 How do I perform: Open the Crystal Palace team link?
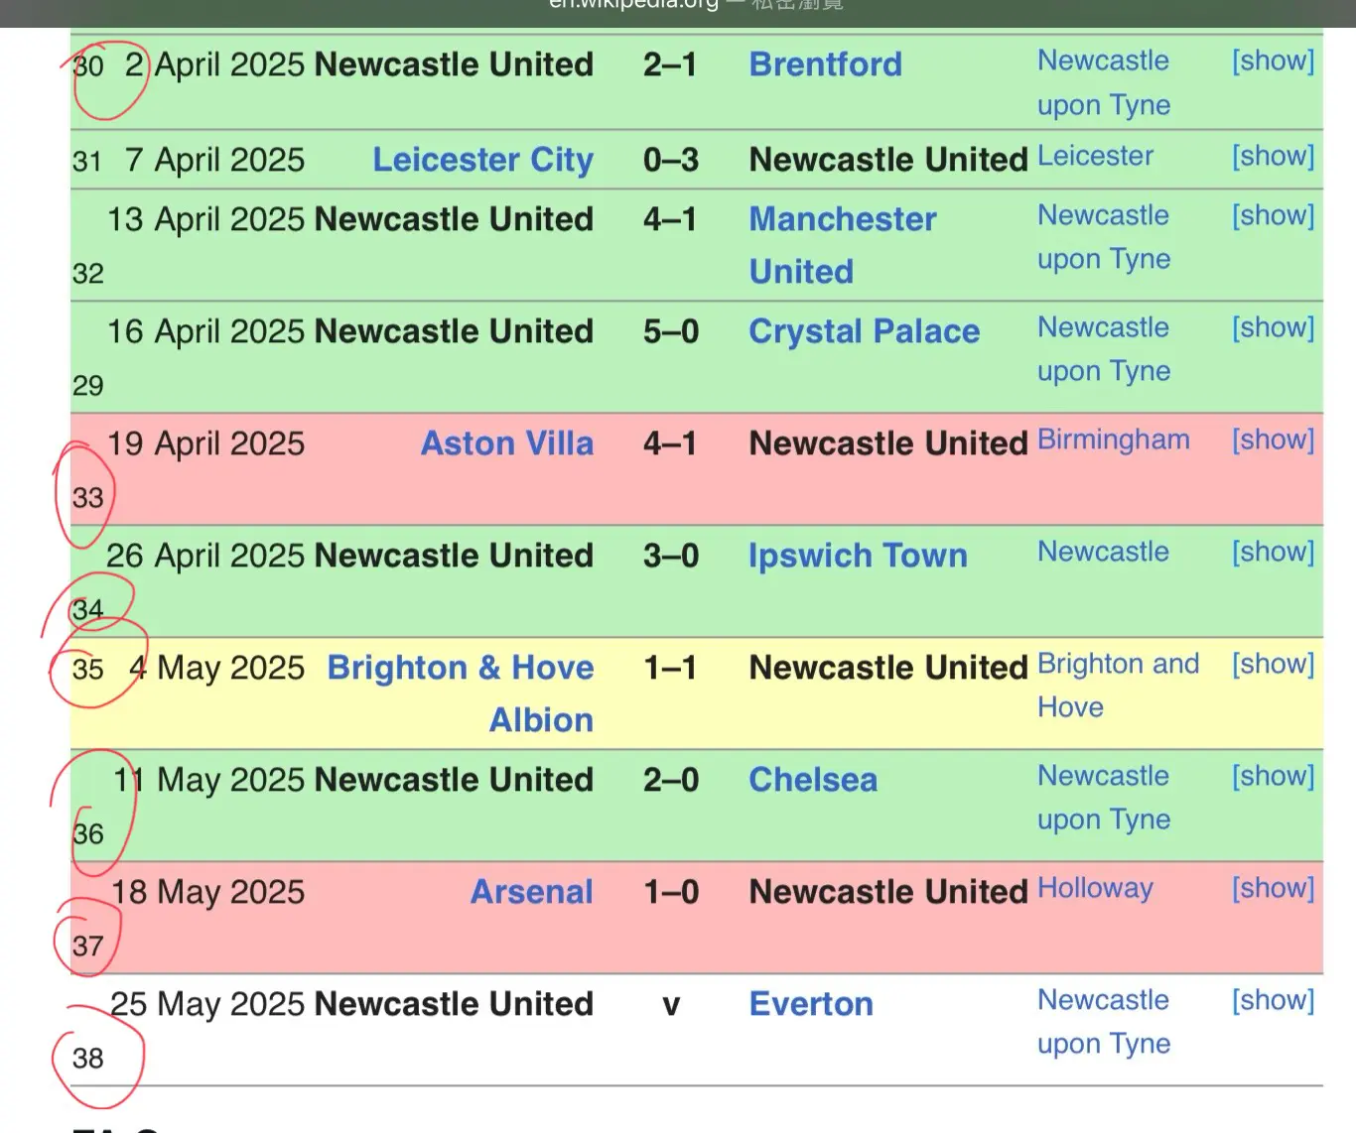[x=864, y=331]
